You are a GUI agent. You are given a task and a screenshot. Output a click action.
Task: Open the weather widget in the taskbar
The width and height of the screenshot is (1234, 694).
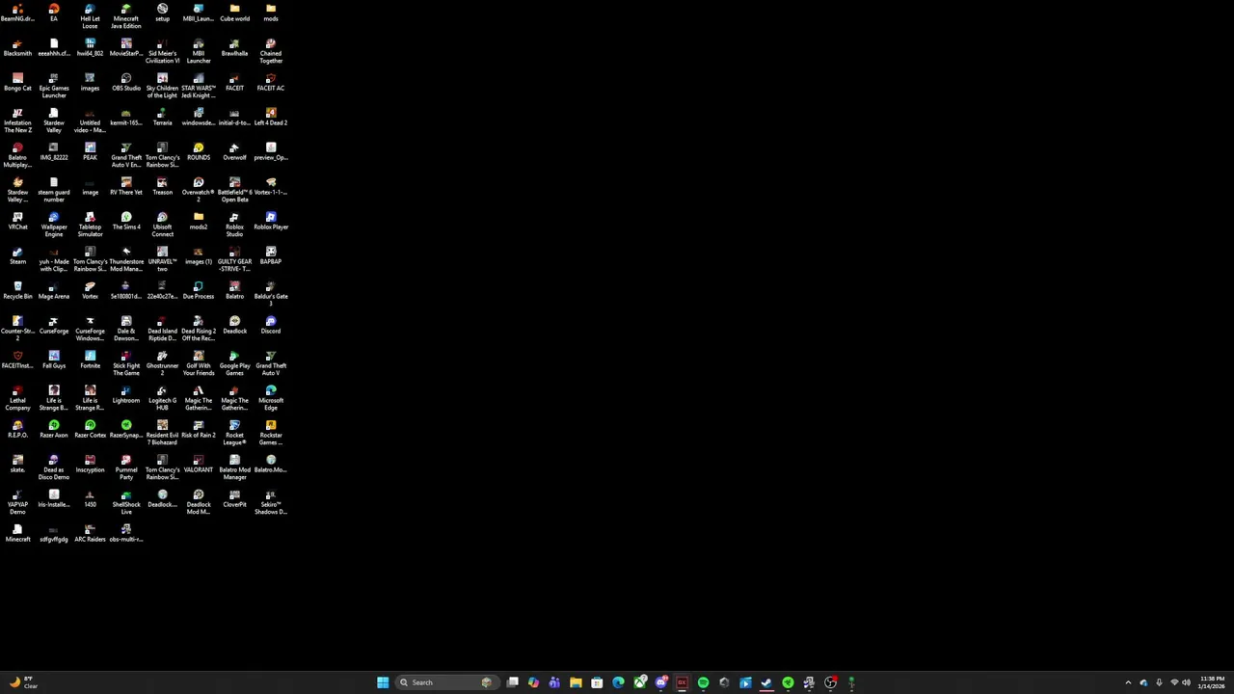[x=23, y=682]
